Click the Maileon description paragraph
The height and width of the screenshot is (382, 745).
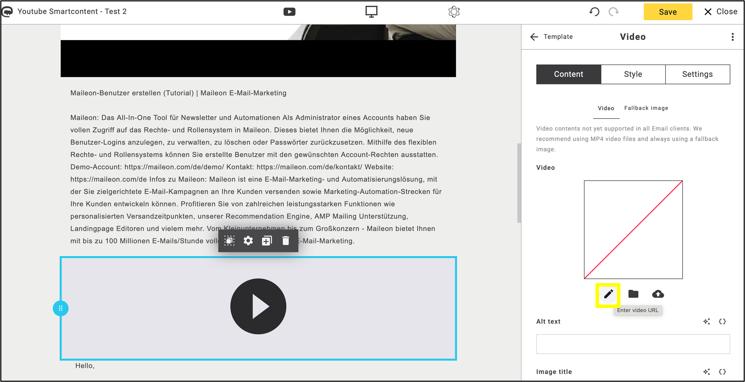[256, 179]
